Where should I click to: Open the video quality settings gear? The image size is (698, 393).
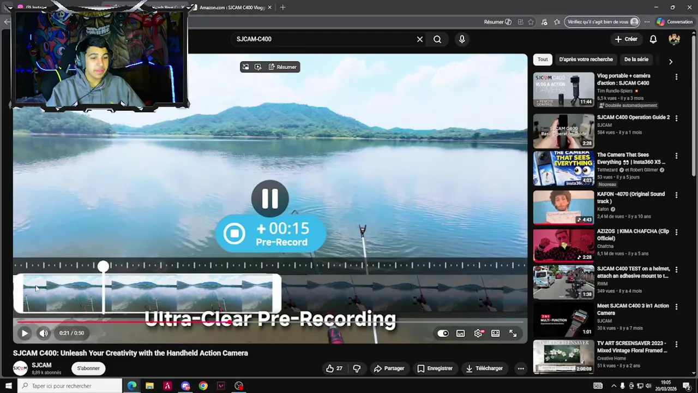tap(478, 334)
